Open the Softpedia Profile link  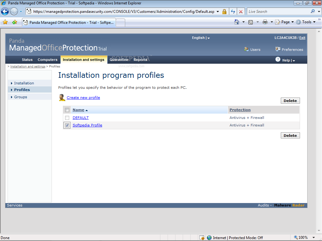[87, 125]
